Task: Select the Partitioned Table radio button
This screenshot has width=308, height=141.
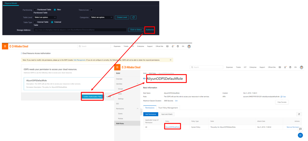Action: coord(35,10)
